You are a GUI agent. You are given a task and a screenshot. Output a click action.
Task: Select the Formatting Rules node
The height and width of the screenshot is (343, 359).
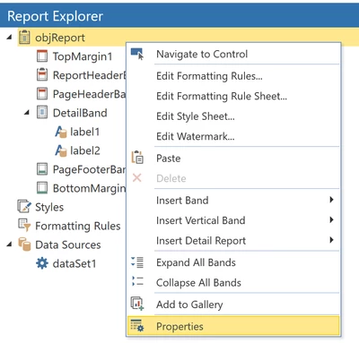click(x=78, y=226)
